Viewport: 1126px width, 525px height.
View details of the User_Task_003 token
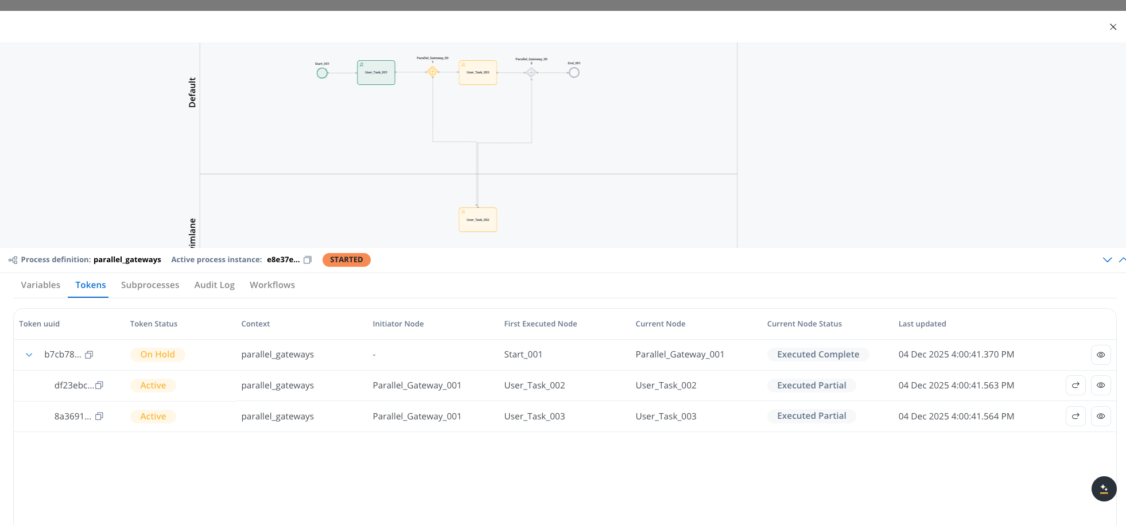pos(1100,417)
